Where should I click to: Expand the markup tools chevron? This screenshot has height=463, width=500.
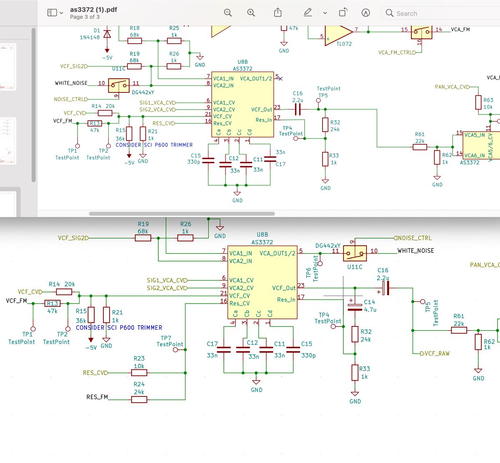(x=325, y=13)
